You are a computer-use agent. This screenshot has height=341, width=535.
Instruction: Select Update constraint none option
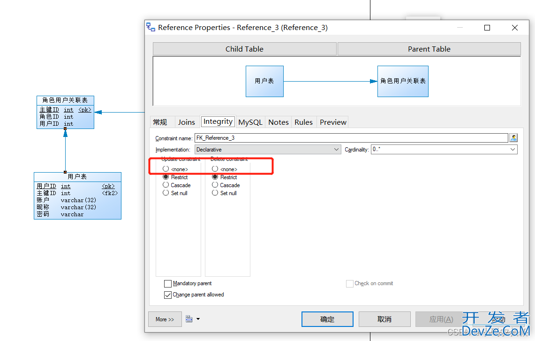(166, 169)
